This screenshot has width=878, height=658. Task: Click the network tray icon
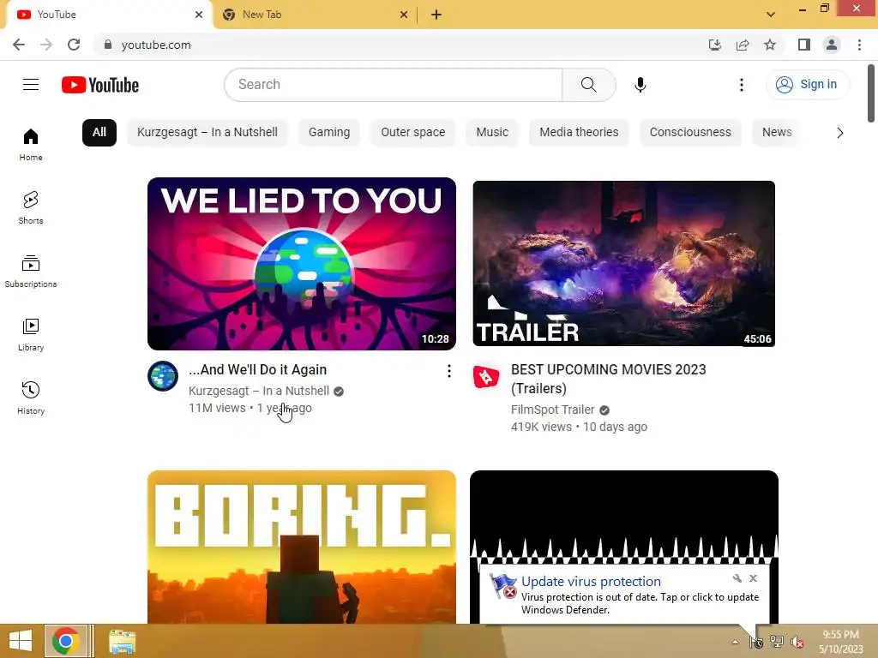pyautogui.click(x=777, y=642)
